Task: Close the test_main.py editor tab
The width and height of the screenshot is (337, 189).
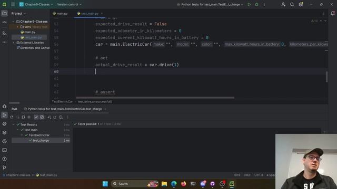Action: click(x=102, y=14)
